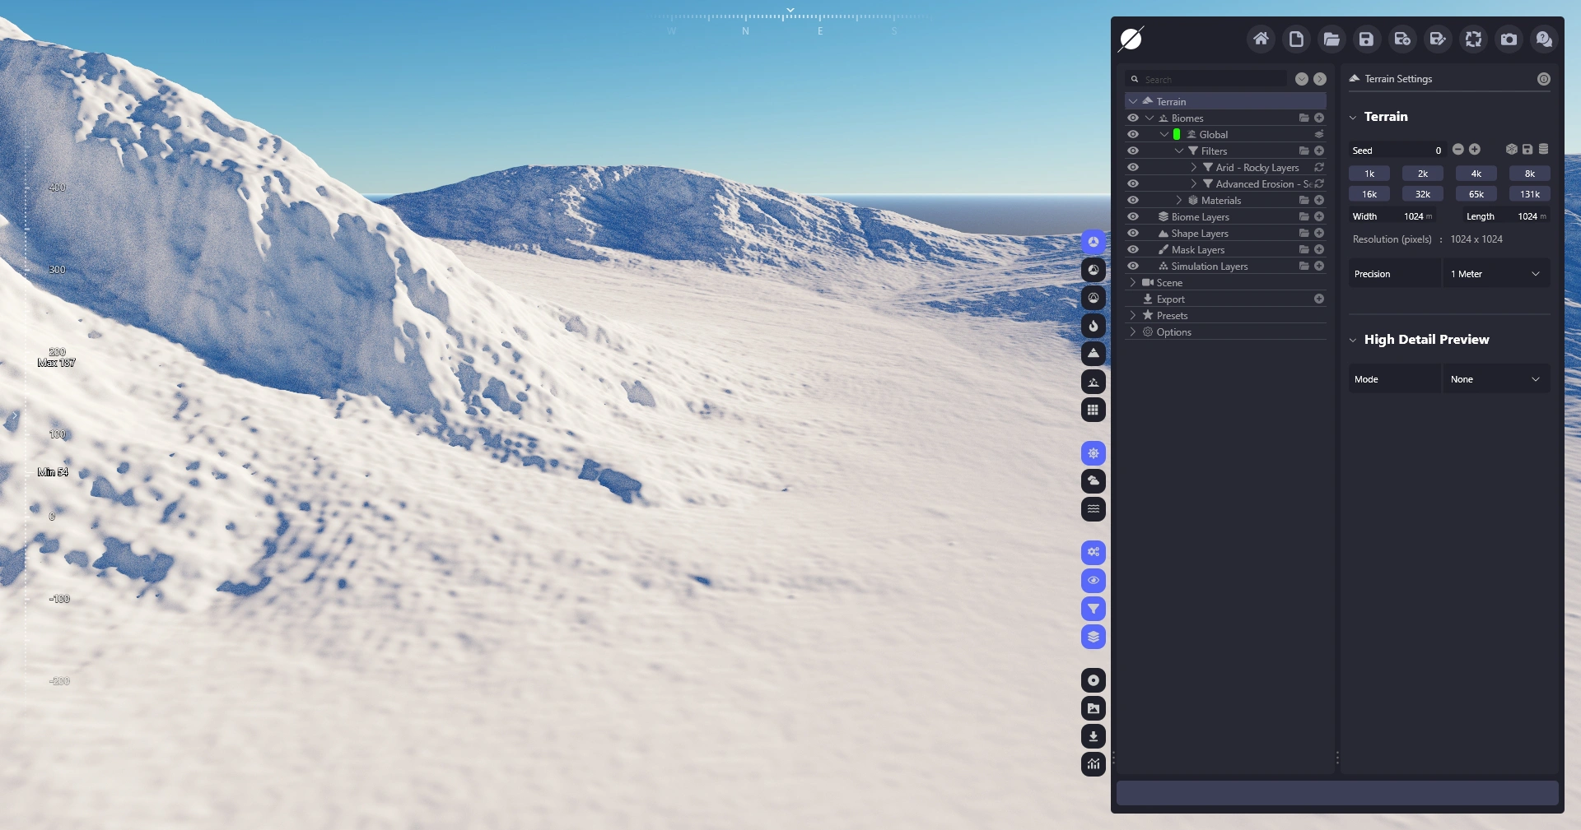Open the folder icon in top toolbar
Viewport: 1581px width, 830px height.
[x=1331, y=39]
